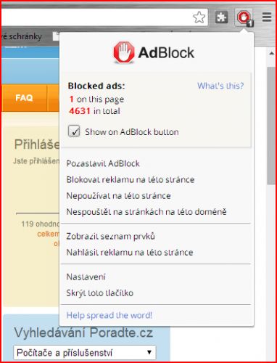Choose Skrýt toto tlačítko
Viewport: 277px width, 363px height.
click(100, 293)
